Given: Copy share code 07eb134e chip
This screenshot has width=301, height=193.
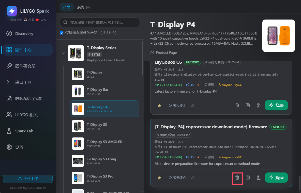Looking at the screenshot, I should (173, 135).
